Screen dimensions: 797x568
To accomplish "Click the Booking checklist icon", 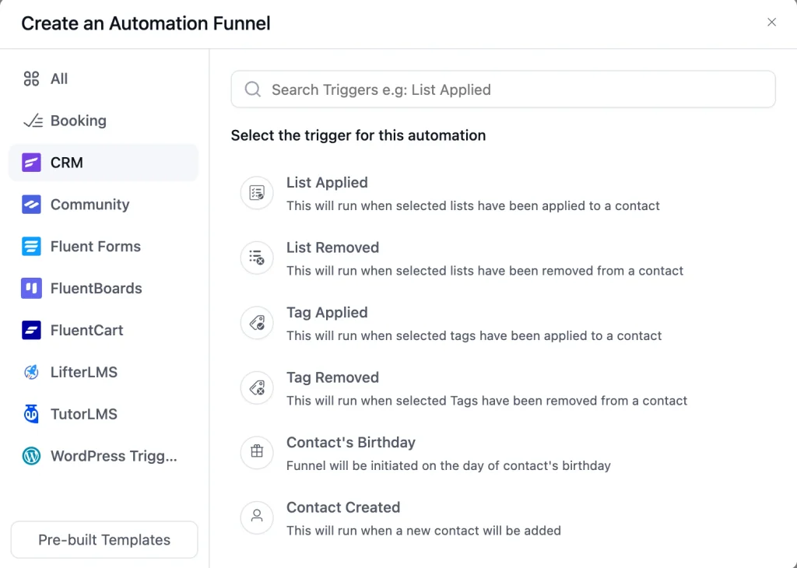I will tap(33, 121).
